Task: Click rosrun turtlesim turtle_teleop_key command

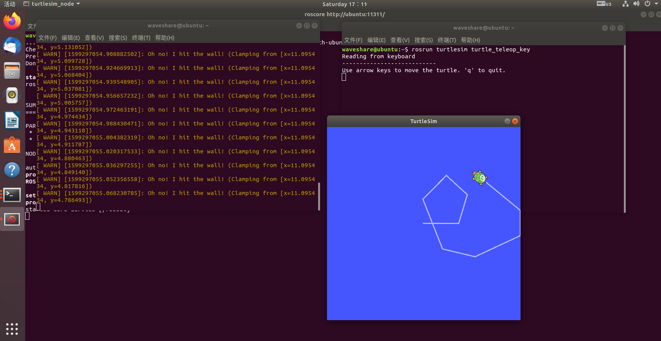Action: coord(471,49)
